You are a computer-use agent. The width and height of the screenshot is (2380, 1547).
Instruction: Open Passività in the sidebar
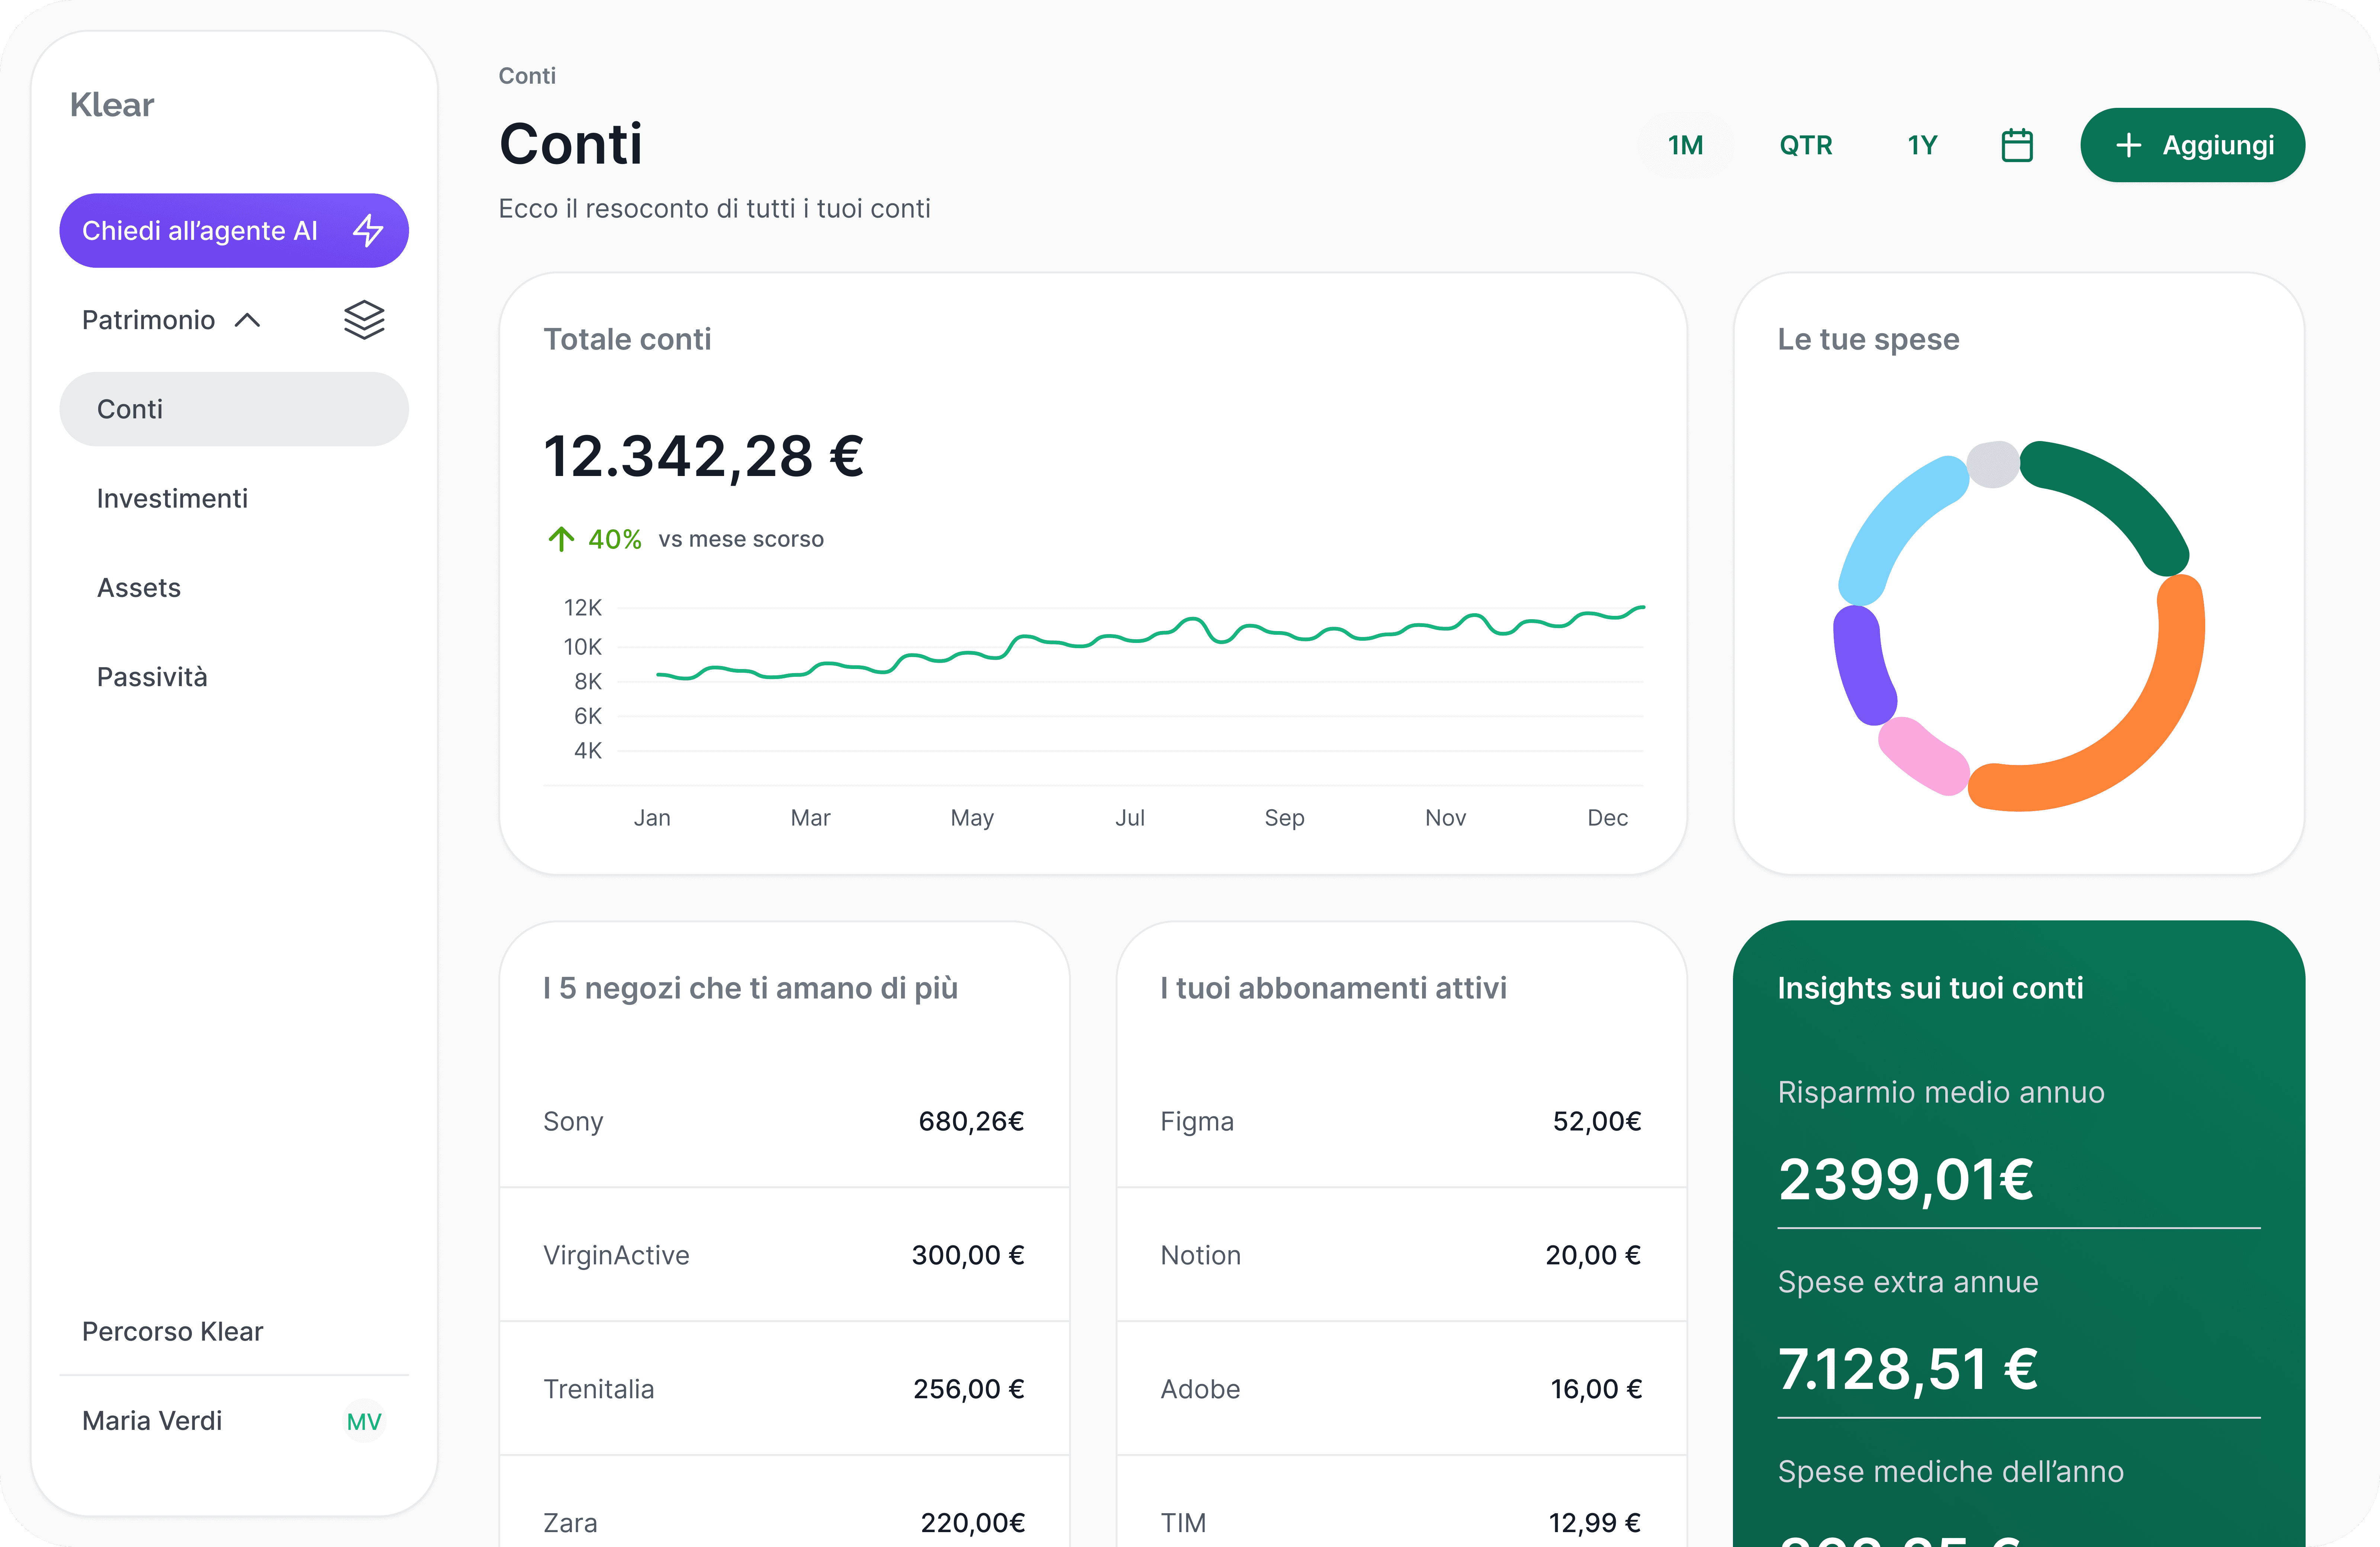[234, 677]
